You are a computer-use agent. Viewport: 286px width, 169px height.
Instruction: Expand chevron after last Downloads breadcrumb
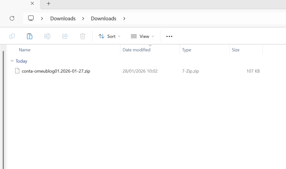124,18
